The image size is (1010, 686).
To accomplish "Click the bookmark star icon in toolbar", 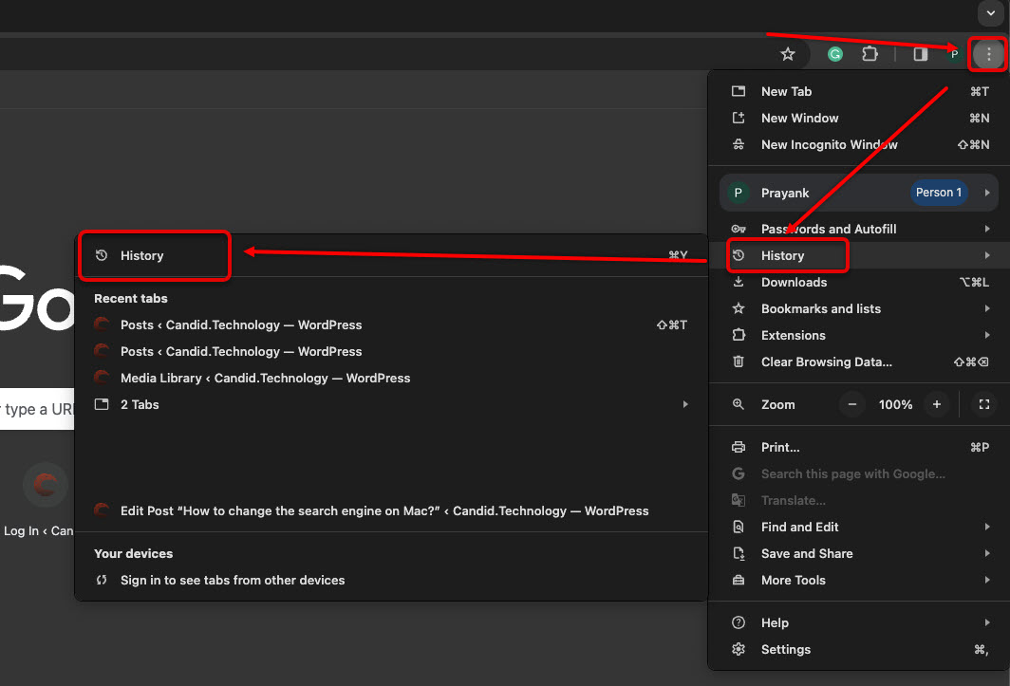I will (787, 55).
